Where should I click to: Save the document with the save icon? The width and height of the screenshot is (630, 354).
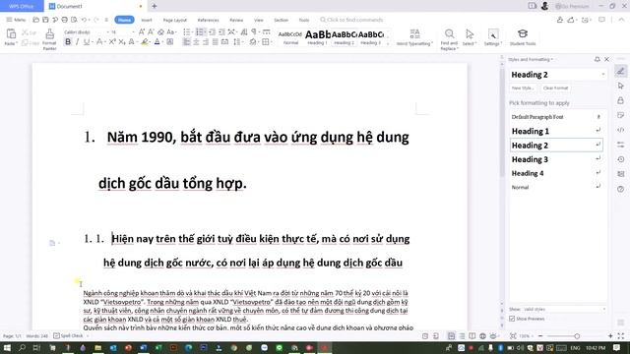[45, 20]
